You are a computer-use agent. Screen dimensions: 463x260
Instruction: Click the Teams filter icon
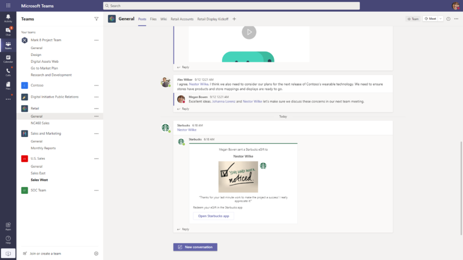click(x=96, y=19)
